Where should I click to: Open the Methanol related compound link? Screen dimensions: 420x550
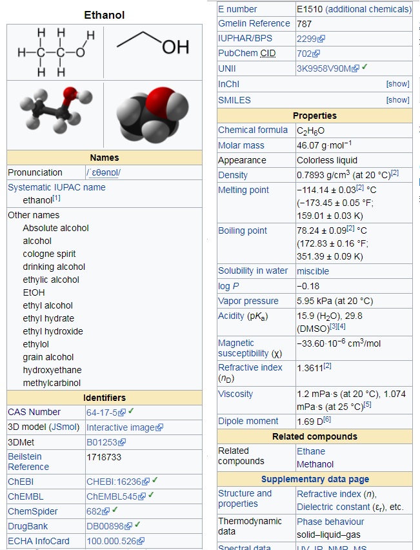coord(315,464)
